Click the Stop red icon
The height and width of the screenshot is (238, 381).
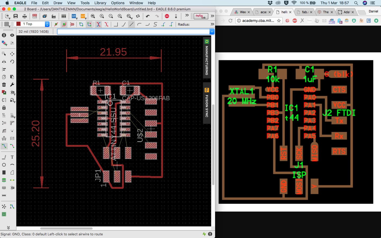tap(167, 16)
